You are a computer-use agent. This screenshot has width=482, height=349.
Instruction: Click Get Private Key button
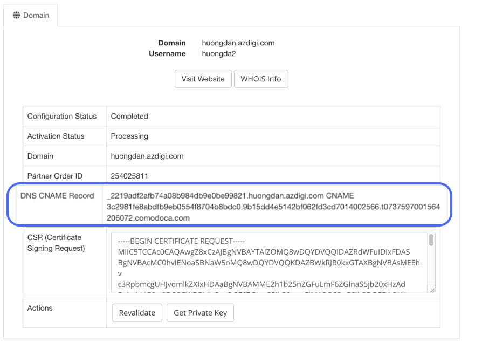point(200,313)
